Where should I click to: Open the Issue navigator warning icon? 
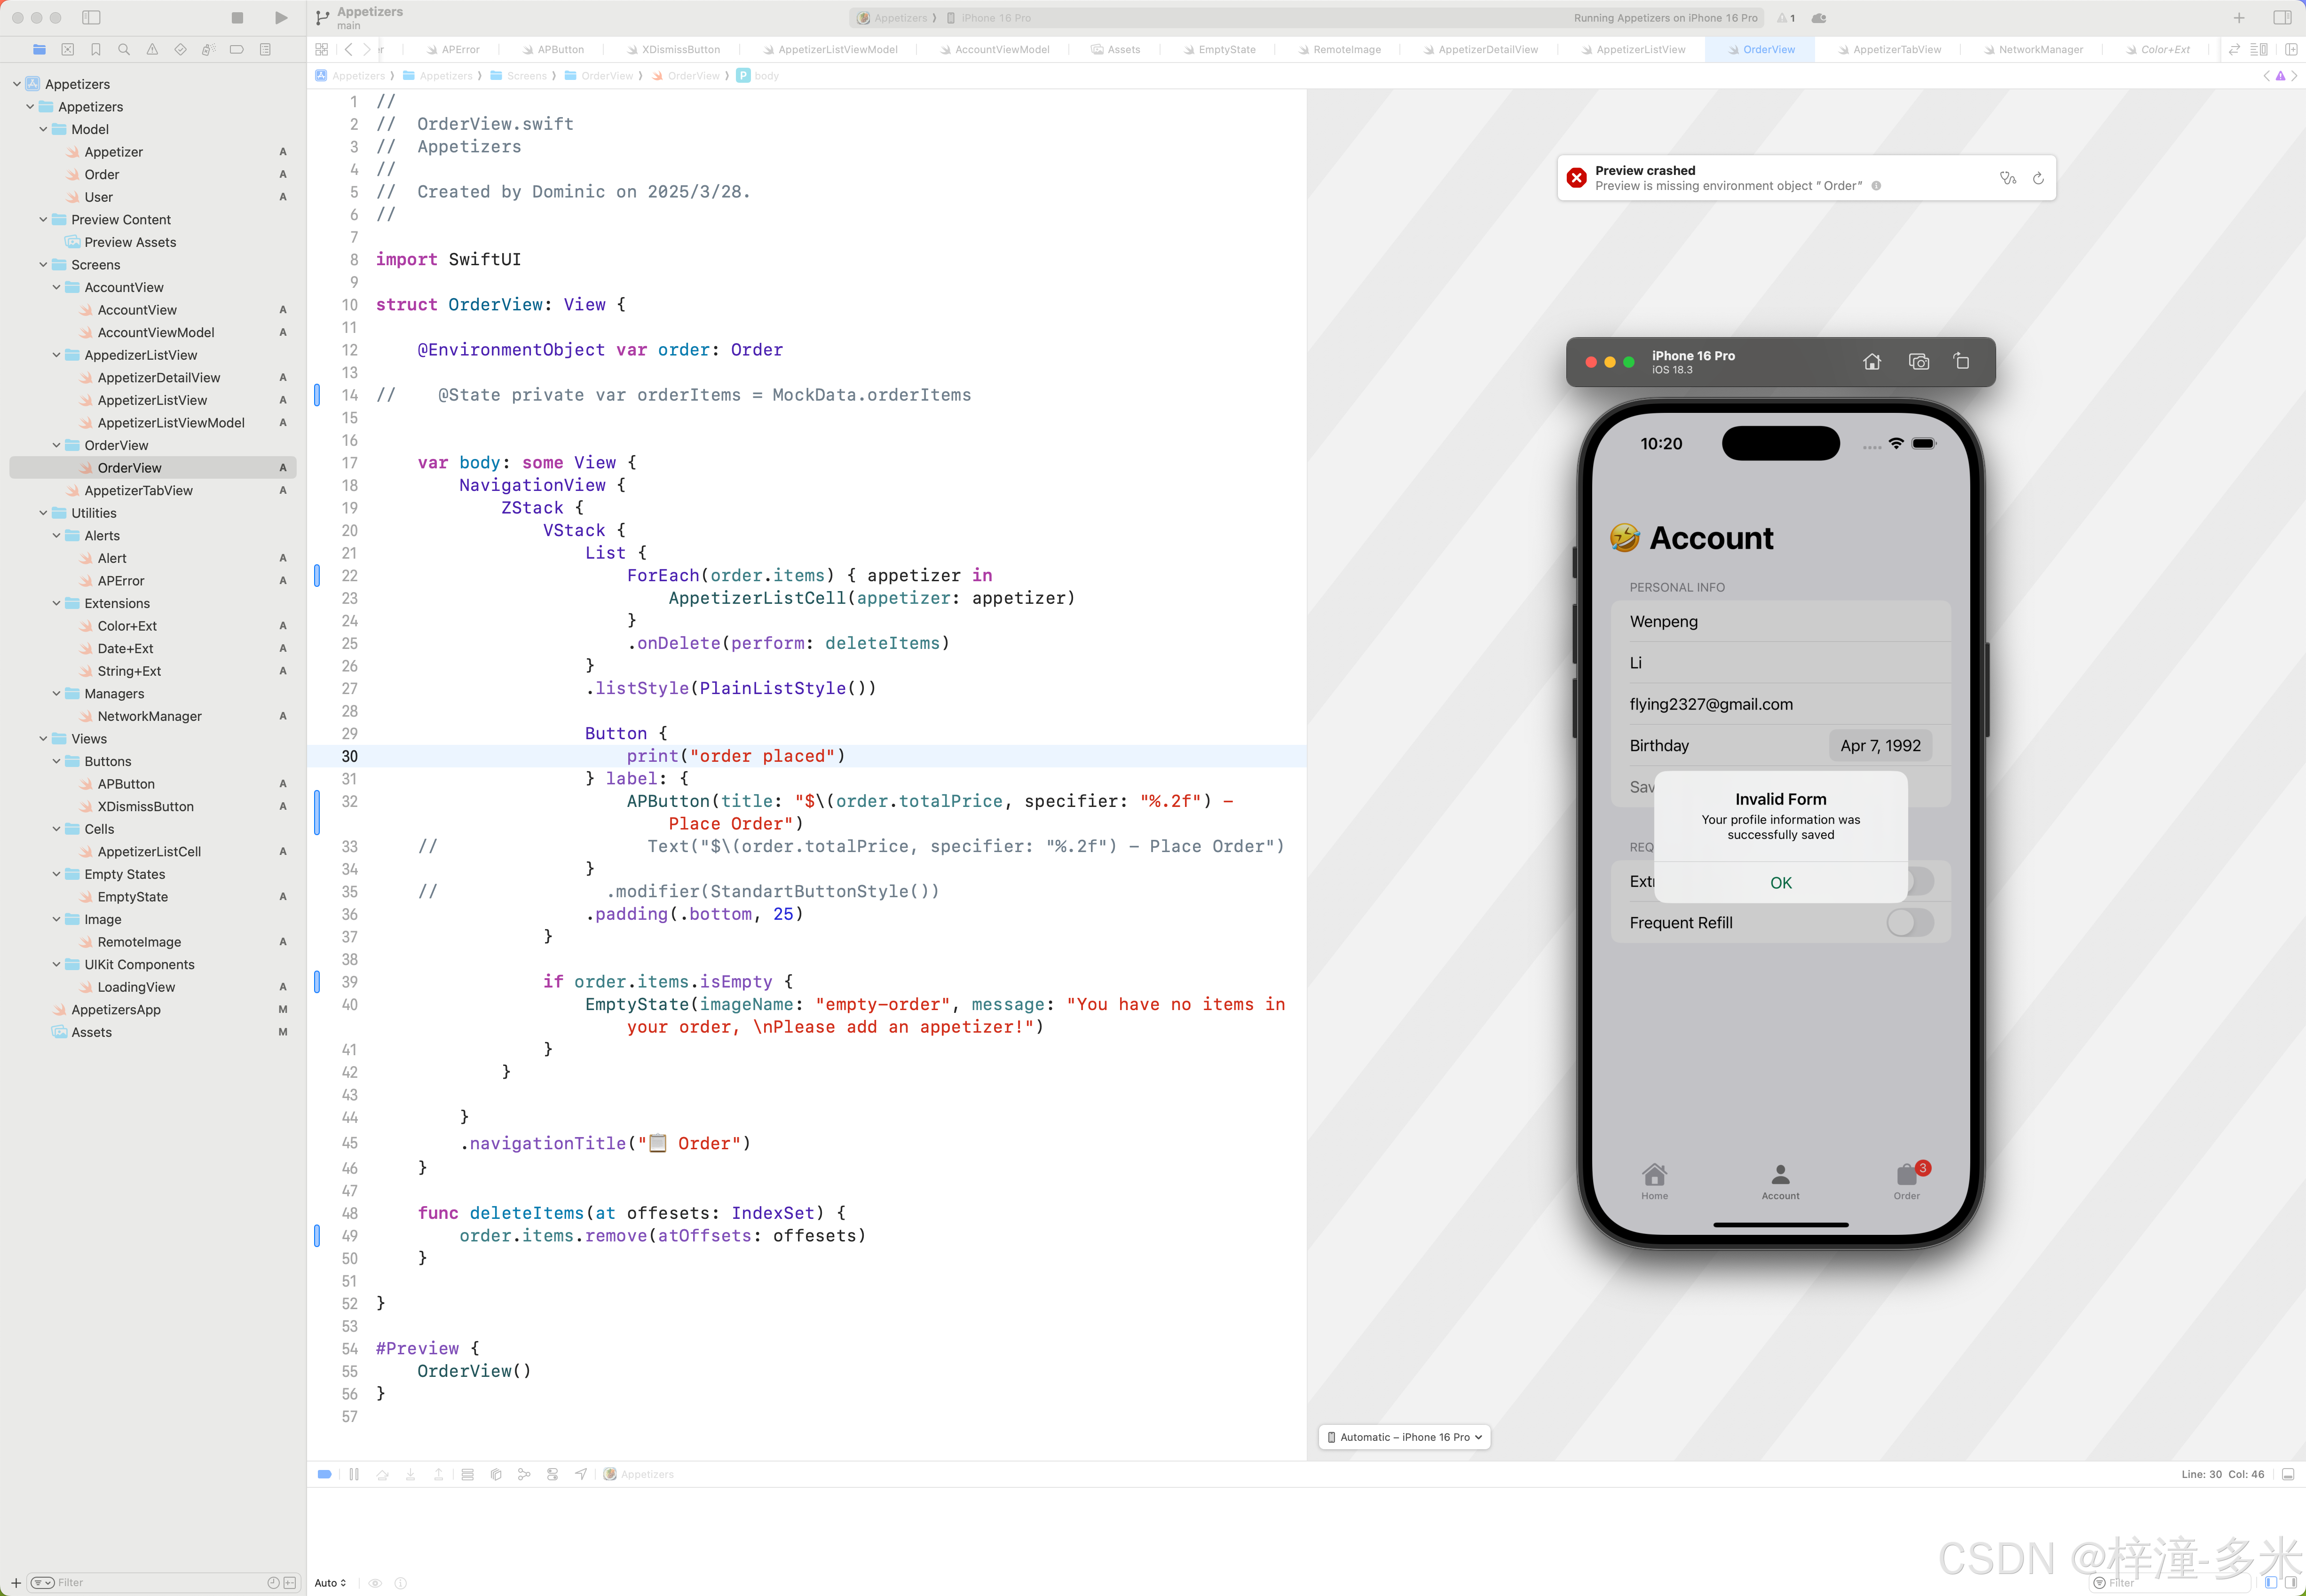coord(152,49)
